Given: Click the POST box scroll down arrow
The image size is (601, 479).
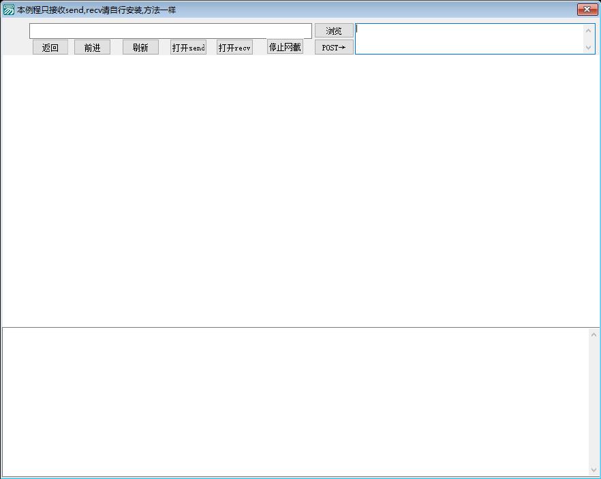Looking at the screenshot, I should (x=588, y=48).
